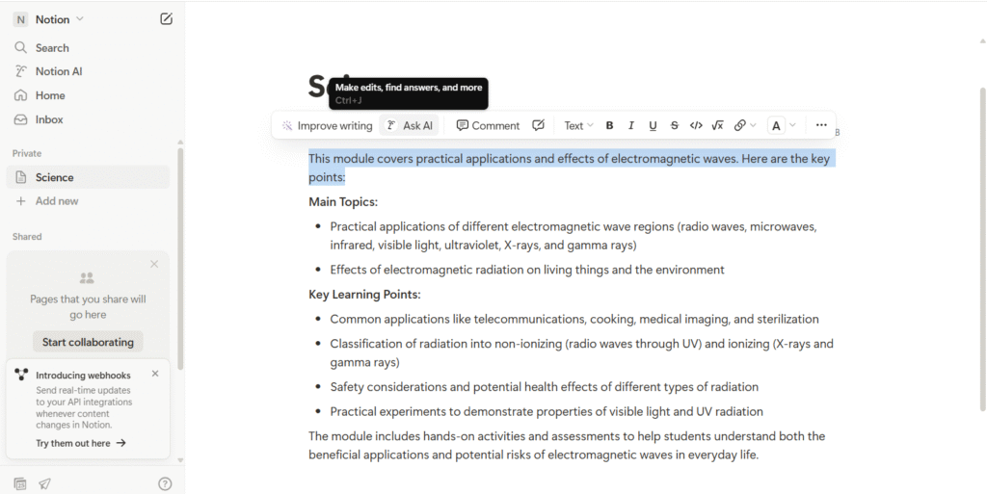Select the Science page in sidebar
This screenshot has width=987, height=494.
(88, 177)
